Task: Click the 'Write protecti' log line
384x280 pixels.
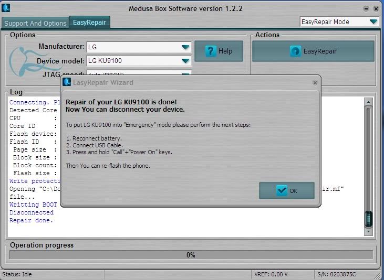Action: (x=35, y=181)
